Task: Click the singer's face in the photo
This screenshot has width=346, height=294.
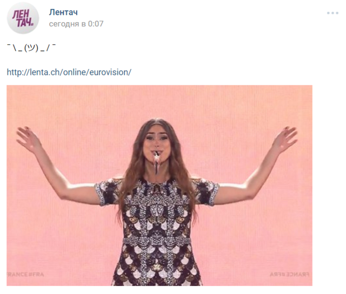Action: [157, 143]
